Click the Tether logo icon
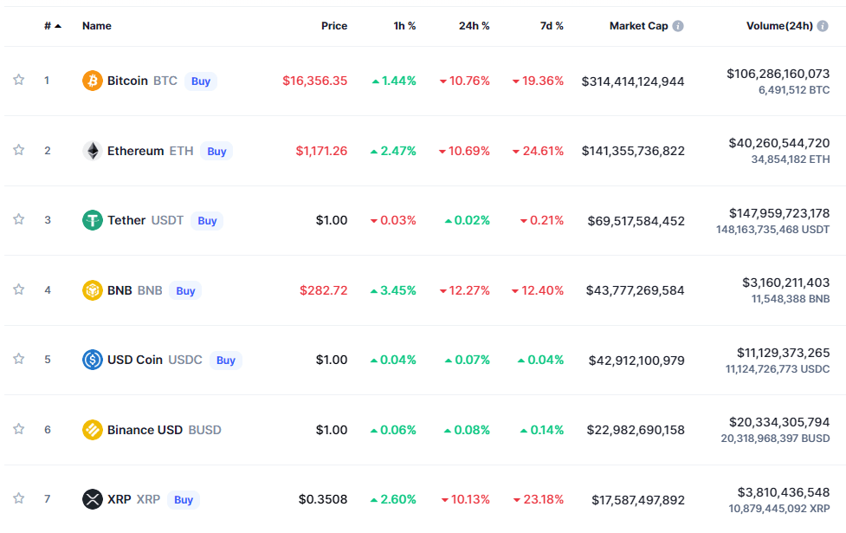This screenshot has height=533, width=846. [x=92, y=220]
